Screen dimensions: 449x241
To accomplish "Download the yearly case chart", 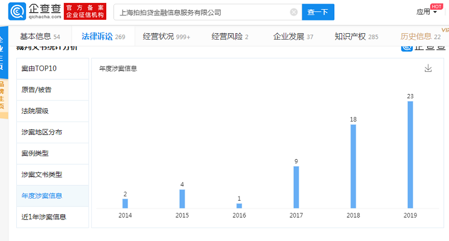I will 428,69.
